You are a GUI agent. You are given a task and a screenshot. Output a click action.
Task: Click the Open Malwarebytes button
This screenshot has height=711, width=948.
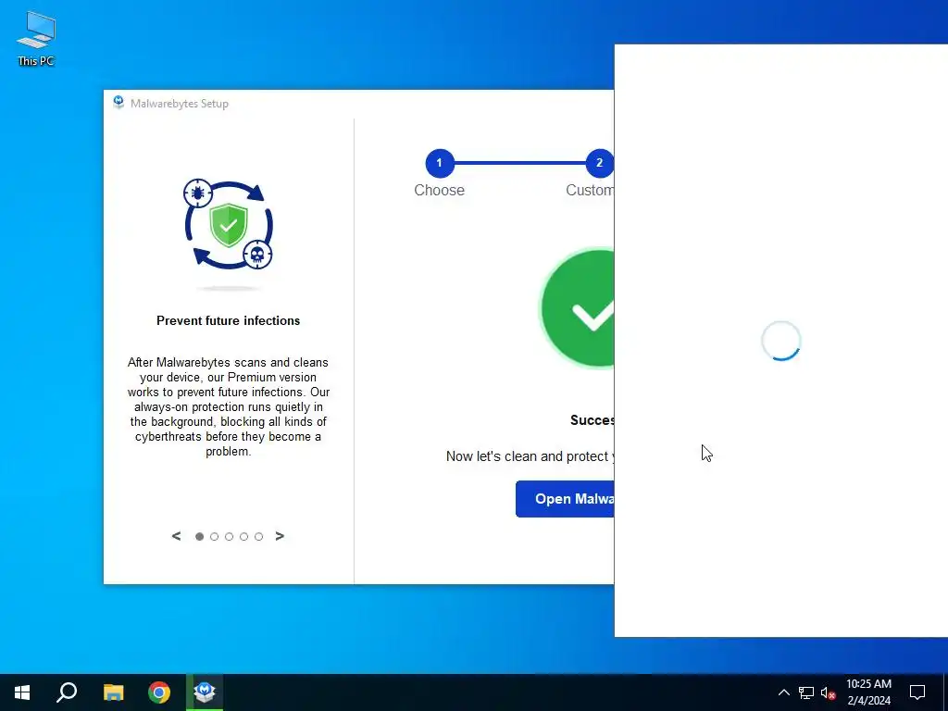(565, 499)
